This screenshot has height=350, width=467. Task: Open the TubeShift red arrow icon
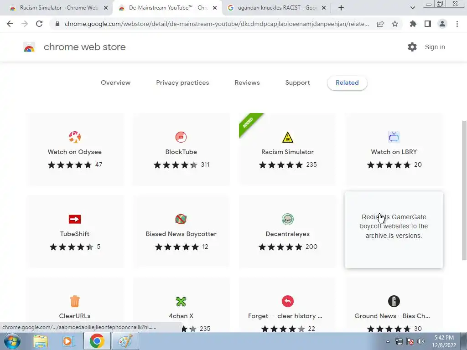tap(75, 219)
